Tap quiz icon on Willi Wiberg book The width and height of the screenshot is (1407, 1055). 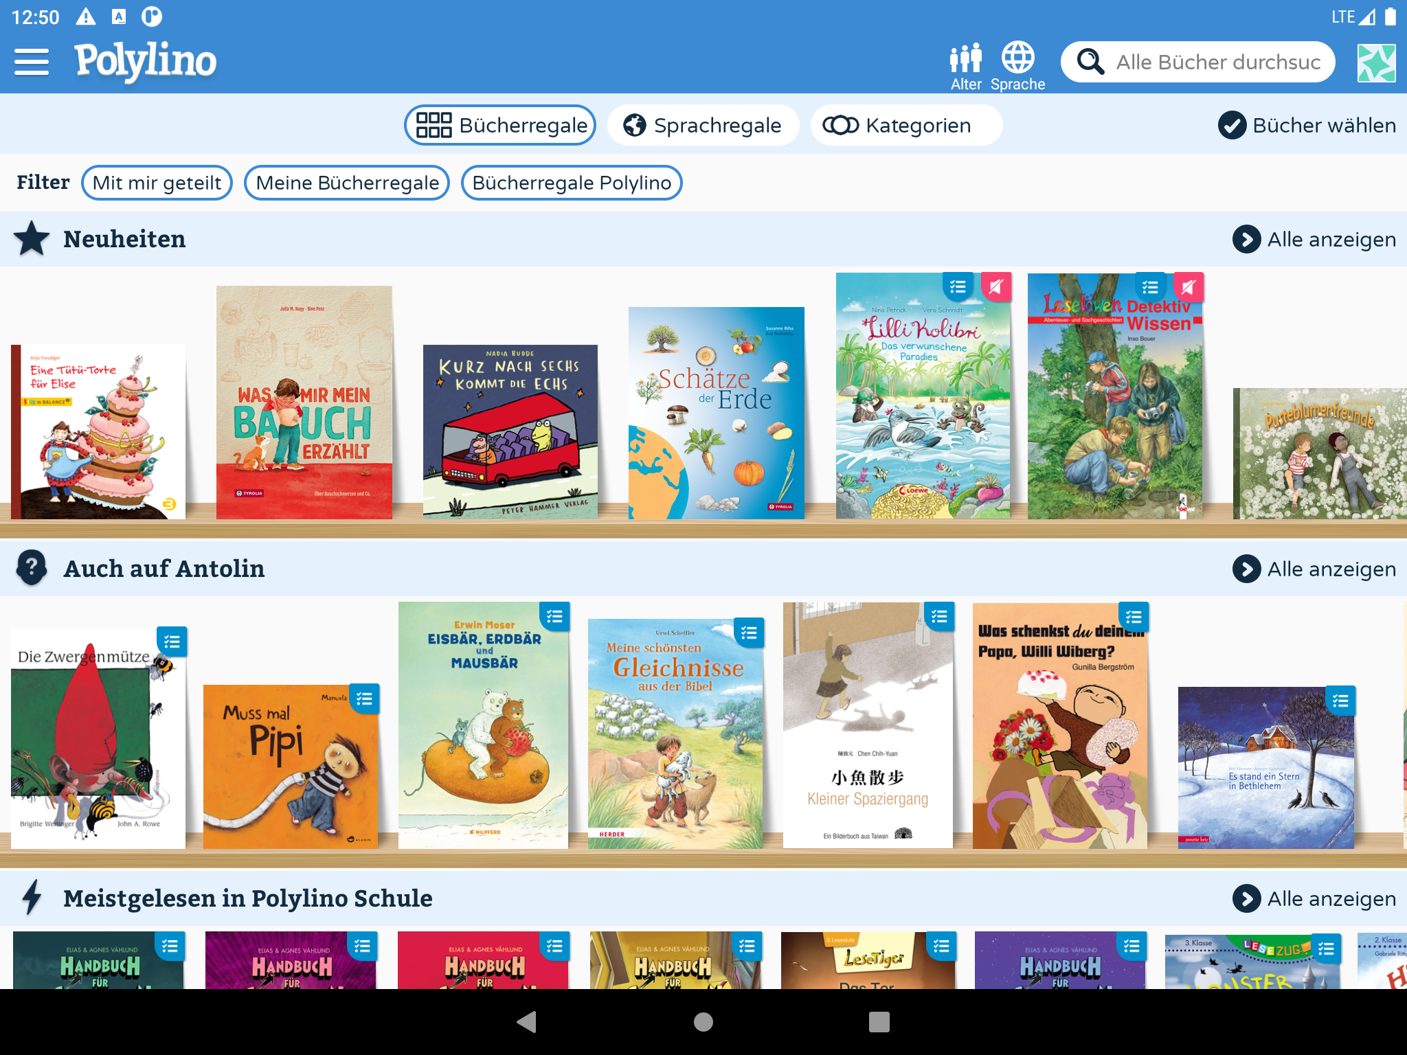1134,617
